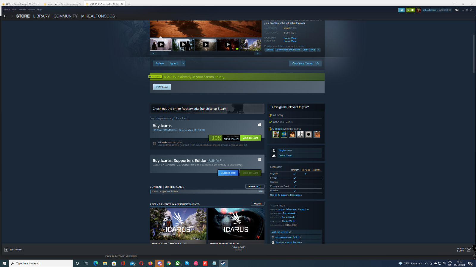Open the MIKEALFONSOOS profile tab
The image size is (476, 267).
coord(98,16)
